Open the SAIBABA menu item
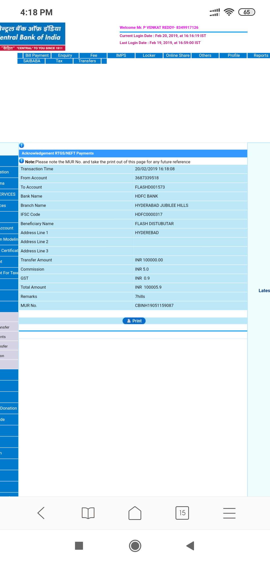Viewport: 270px width, 562px height. click(x=31, y=61)
